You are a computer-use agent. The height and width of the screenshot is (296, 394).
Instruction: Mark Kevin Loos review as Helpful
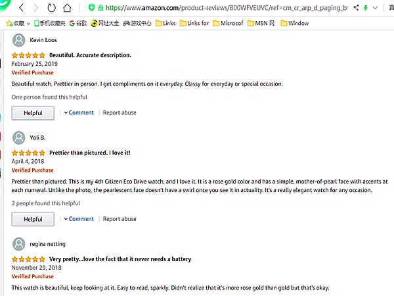pos(33,112)
